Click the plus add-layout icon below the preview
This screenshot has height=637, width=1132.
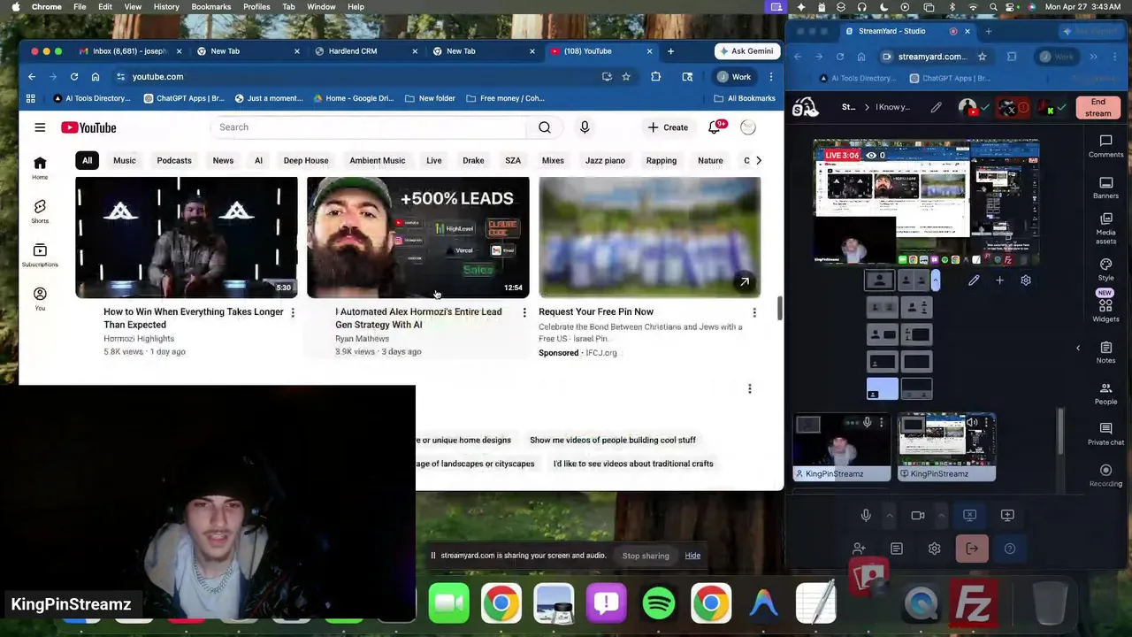(999, 280)
